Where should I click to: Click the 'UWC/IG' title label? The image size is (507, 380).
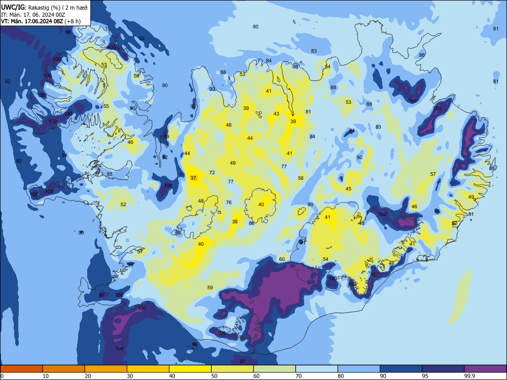click(x=13, y=7)
